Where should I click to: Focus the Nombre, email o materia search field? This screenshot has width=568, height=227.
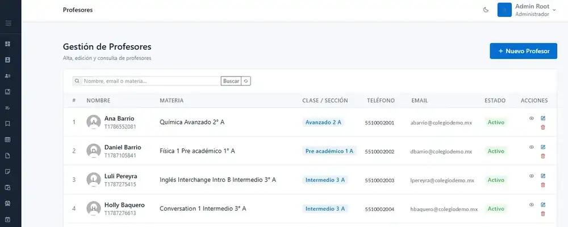pyautogui.click(x=152, y=81)
